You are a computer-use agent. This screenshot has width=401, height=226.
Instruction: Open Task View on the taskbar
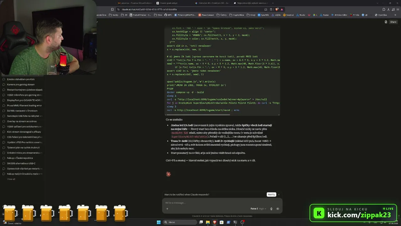[x=201, y=222]
